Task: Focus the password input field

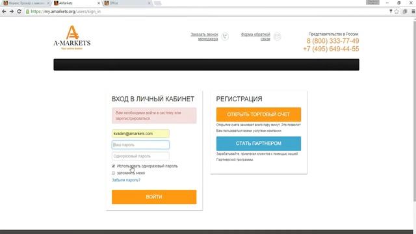Action: (140, 145)
